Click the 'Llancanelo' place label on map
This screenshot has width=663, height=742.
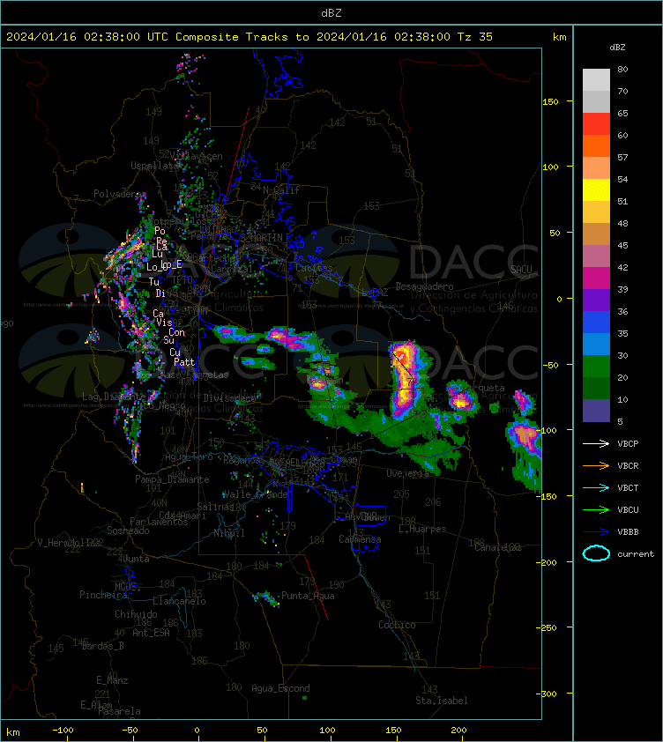(x=179, y=601)
